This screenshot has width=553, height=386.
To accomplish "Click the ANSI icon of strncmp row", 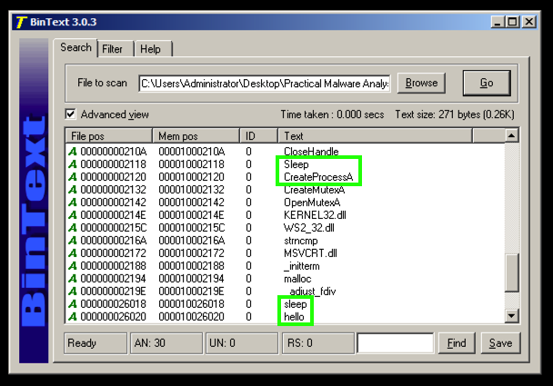I will pos(73,241).
